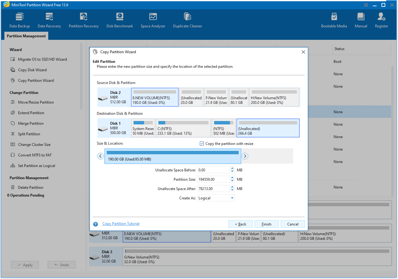Increase Unallocate Space After value

pyautogui.click(x=232, y=187)
